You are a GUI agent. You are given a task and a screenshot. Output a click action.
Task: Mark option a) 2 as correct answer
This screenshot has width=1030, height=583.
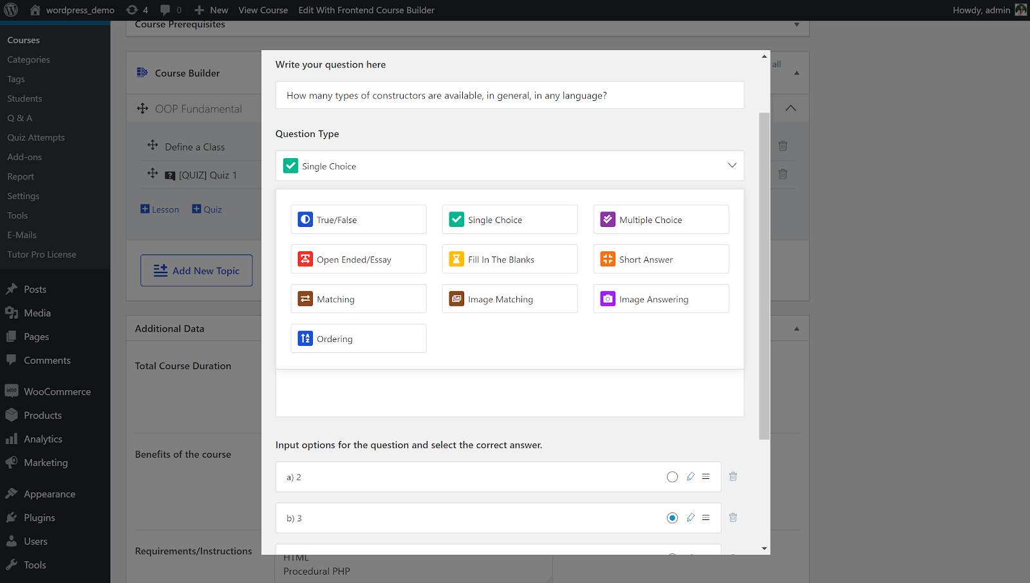[x=672, y=477]
